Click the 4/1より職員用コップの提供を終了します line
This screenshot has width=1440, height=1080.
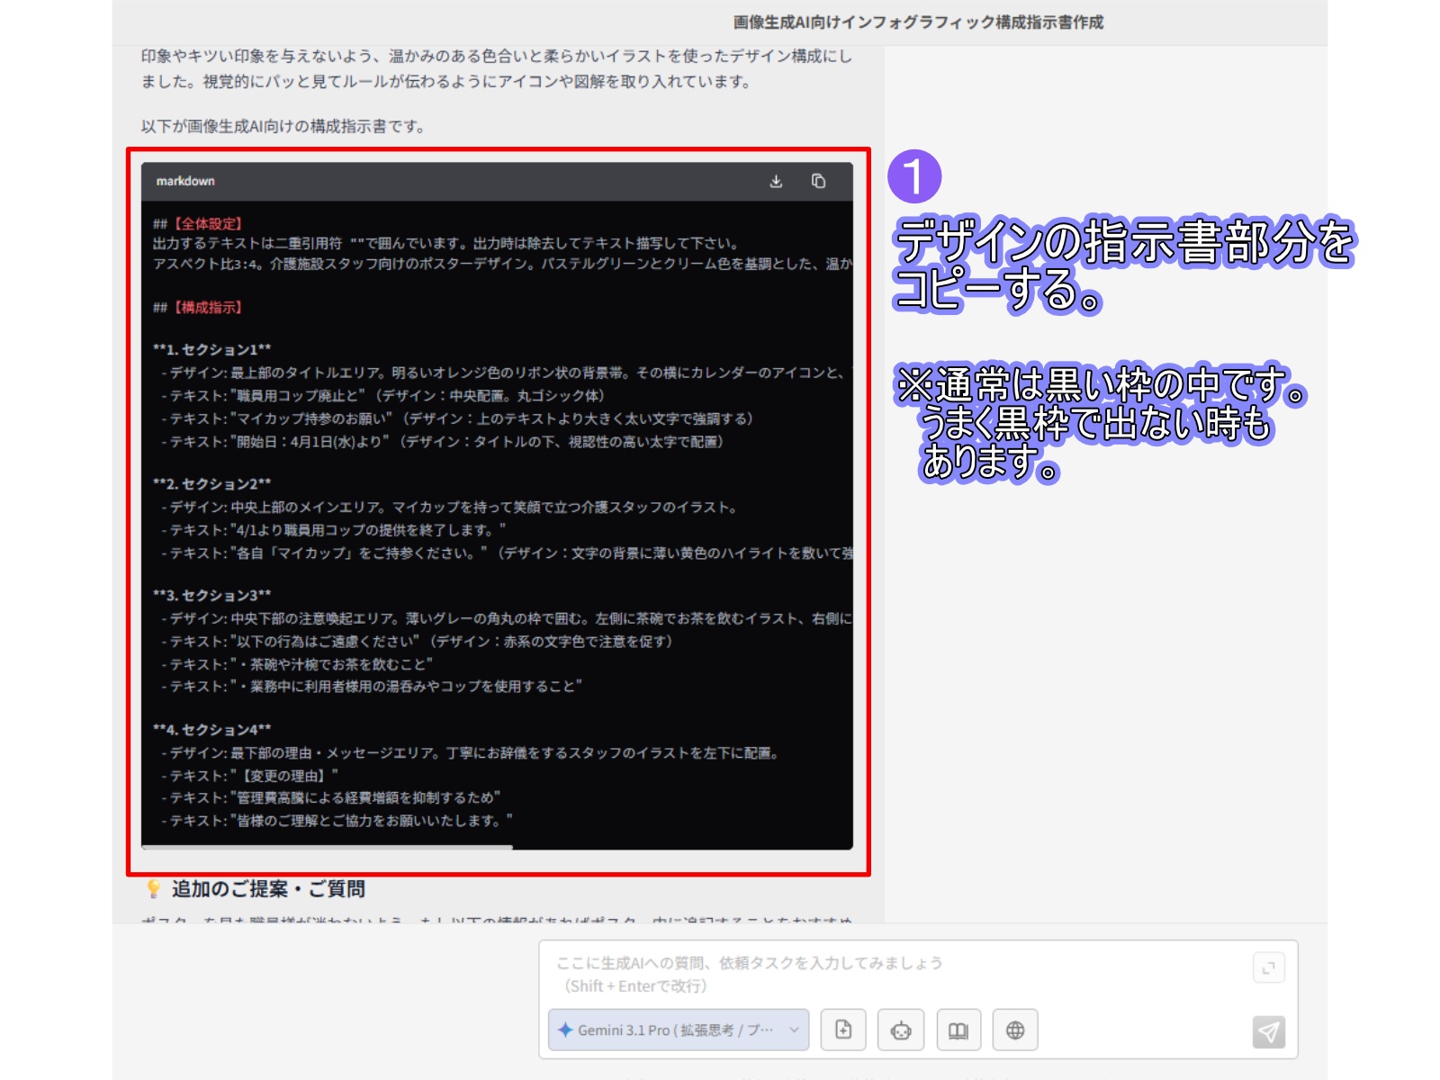coord(334,530)
